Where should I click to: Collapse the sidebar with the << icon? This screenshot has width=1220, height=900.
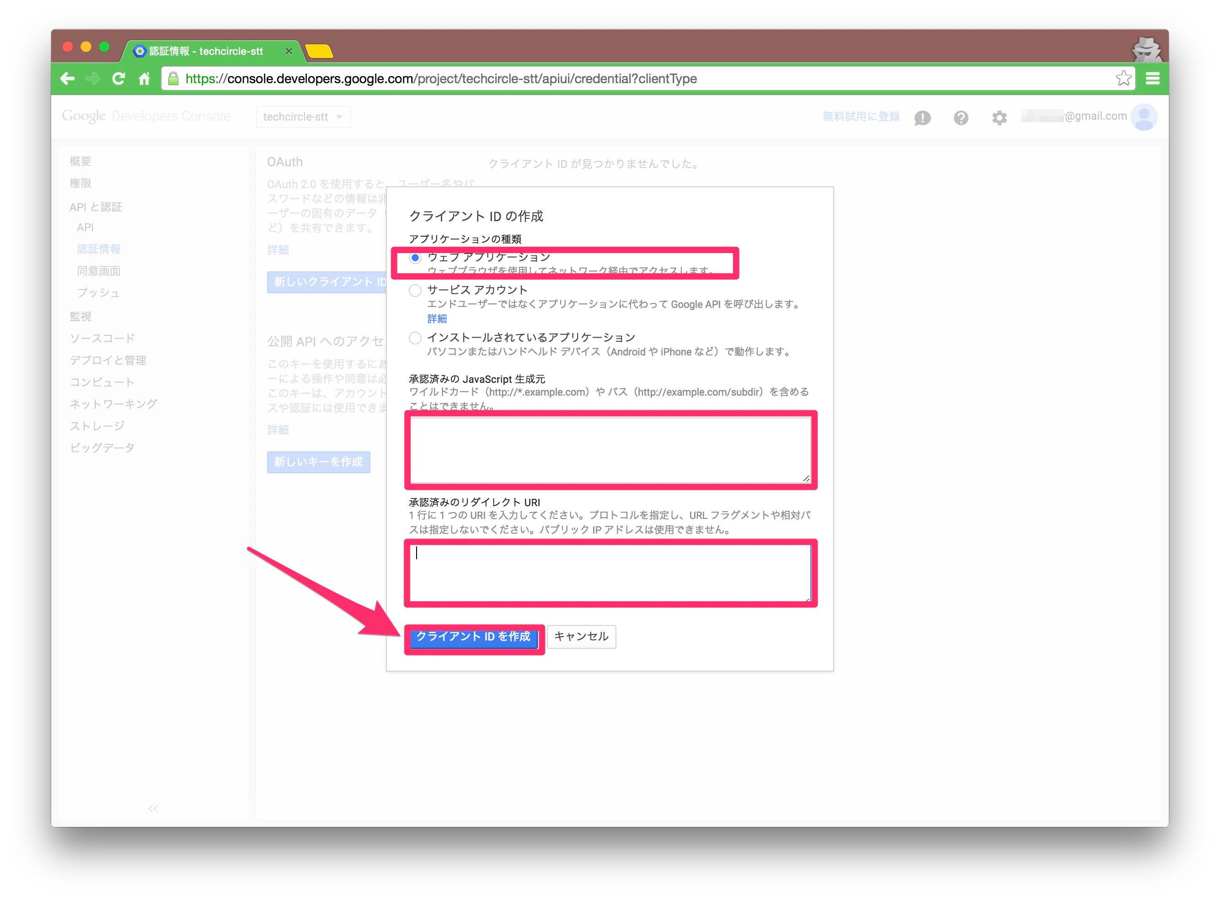[153, 809]
